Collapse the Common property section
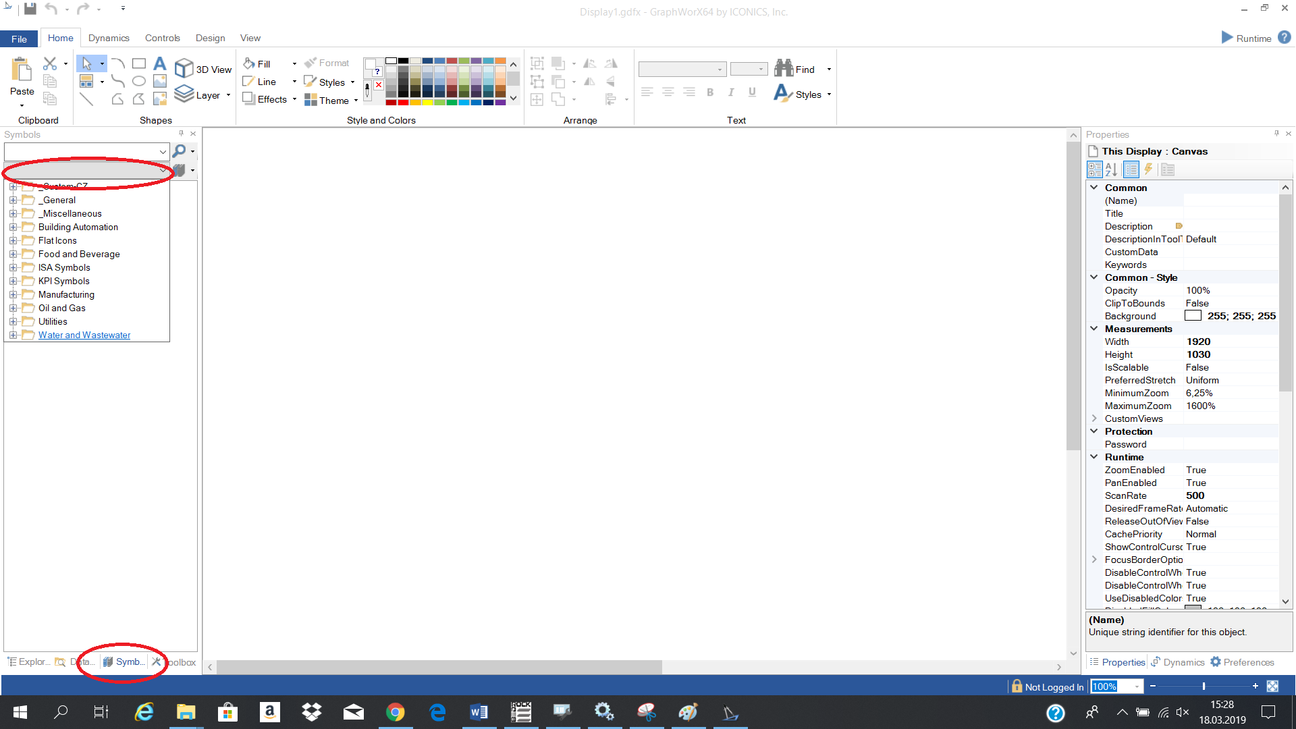The height and width of the screenshot is (729, 1296). click(1094, 188)
